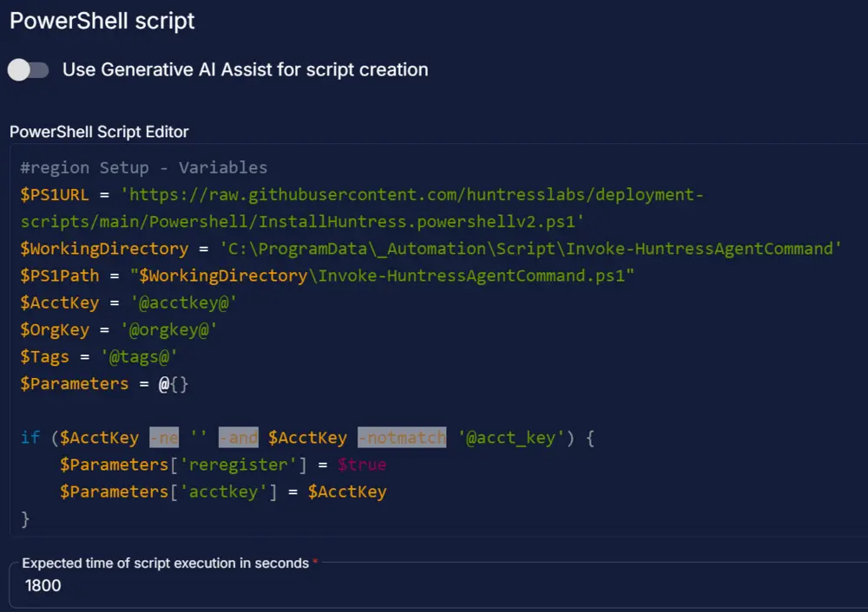Click the 'PowerShell Script Editor' label
Image resolution: width=868 pixels, height=612 pixels.
point(99,132)
